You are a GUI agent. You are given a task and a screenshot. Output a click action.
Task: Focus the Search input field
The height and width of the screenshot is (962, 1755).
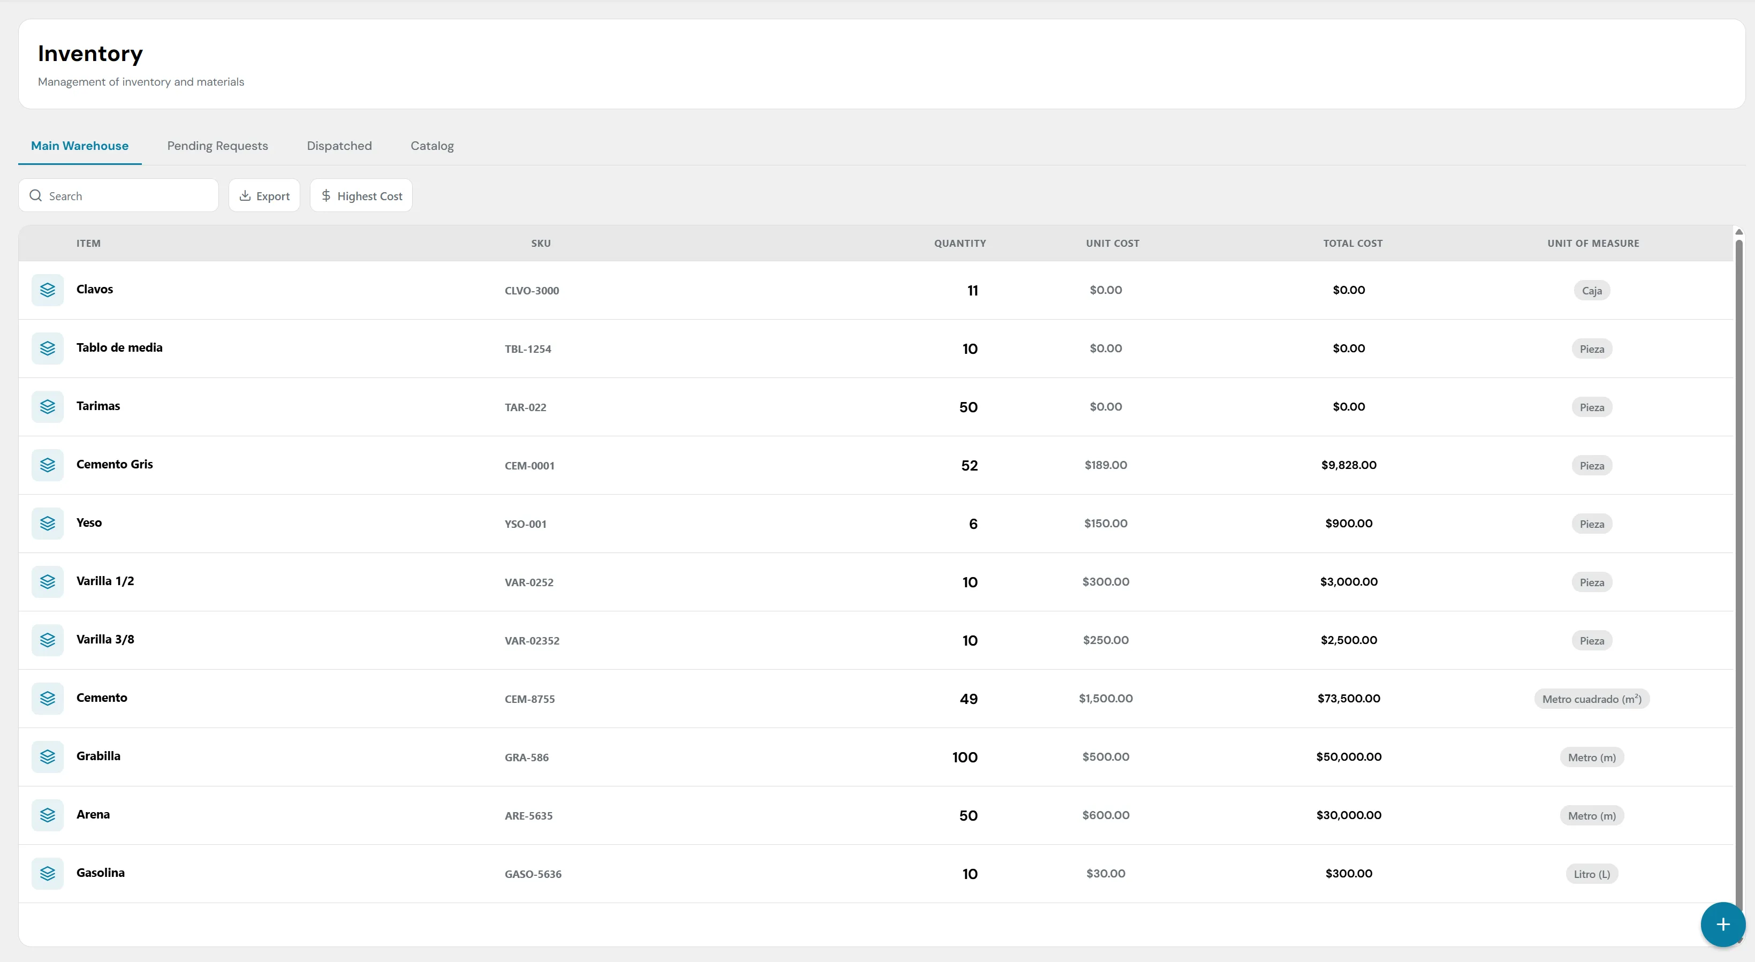[118, 195]
